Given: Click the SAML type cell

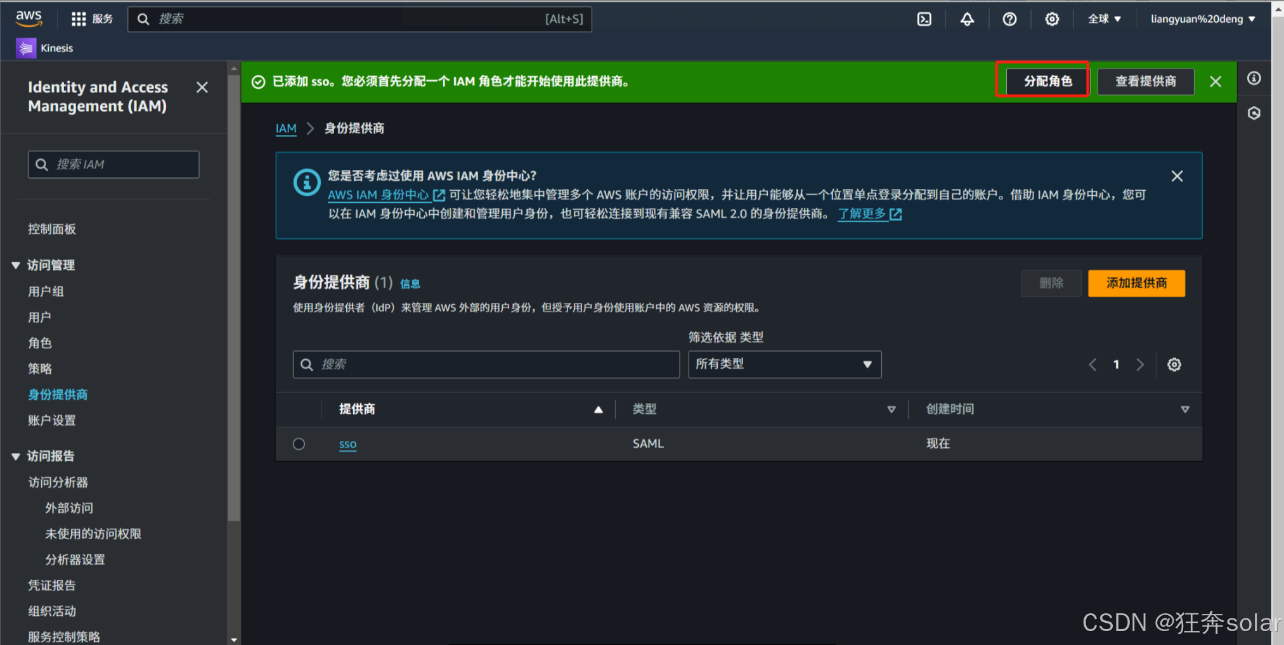Looking at the screenshot, I should click(648, 444).
